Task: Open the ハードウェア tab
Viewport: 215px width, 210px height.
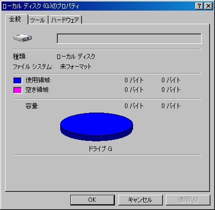Action: (65, 20)
